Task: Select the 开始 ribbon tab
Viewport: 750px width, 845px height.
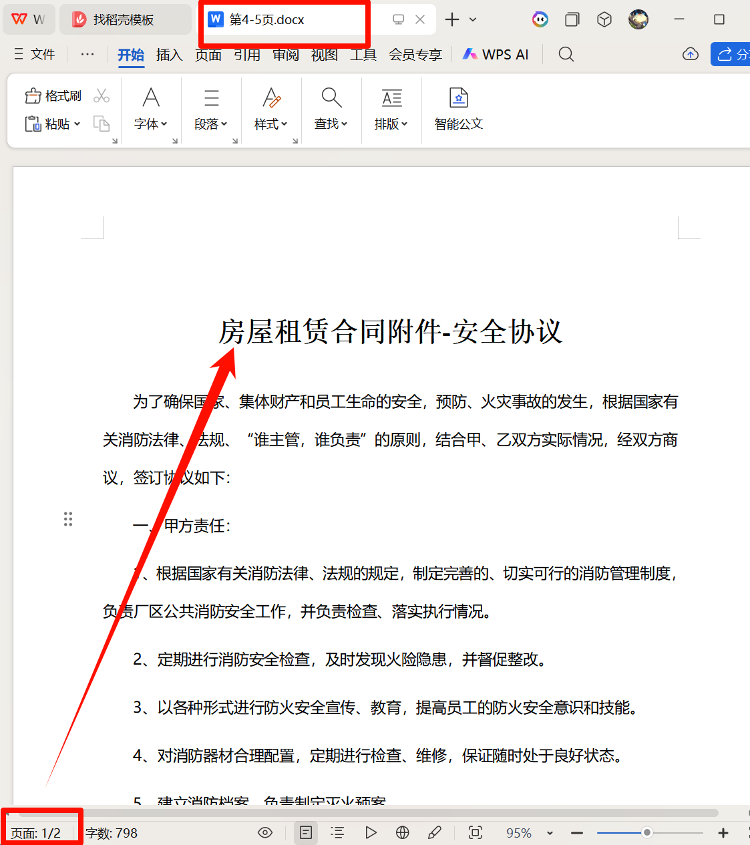Action: click(131, 55)
